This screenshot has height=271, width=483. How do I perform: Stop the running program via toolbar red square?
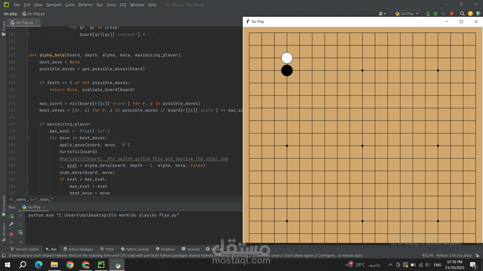coord(452,14)
